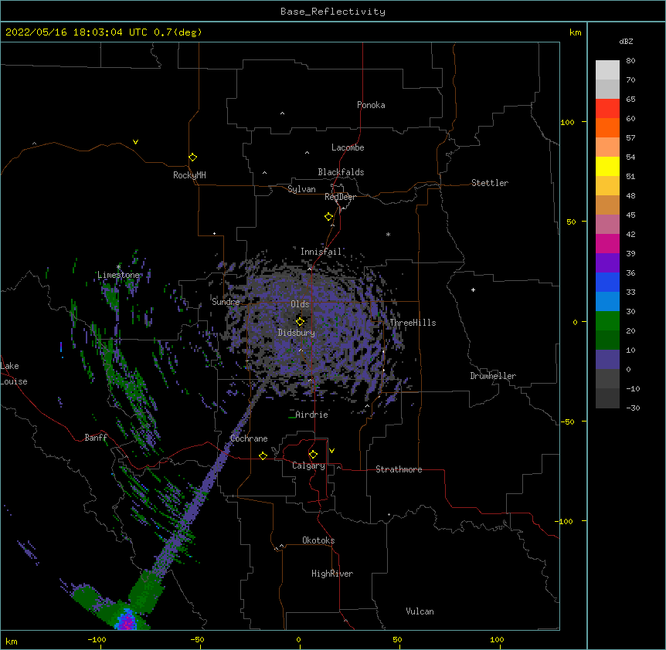Click the strong magenta echo core at bottom left
Image resolution: width=666 pixels, height=650 pixels.
[x=126, y=620]
